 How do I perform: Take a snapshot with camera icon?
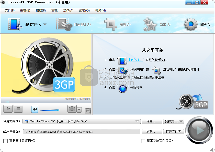coord(72,109)
